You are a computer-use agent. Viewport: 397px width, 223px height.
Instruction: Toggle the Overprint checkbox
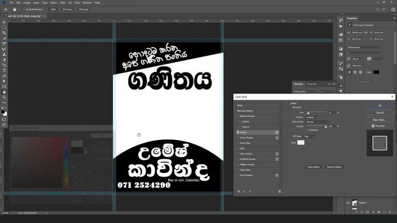click(x=307, y=130)
